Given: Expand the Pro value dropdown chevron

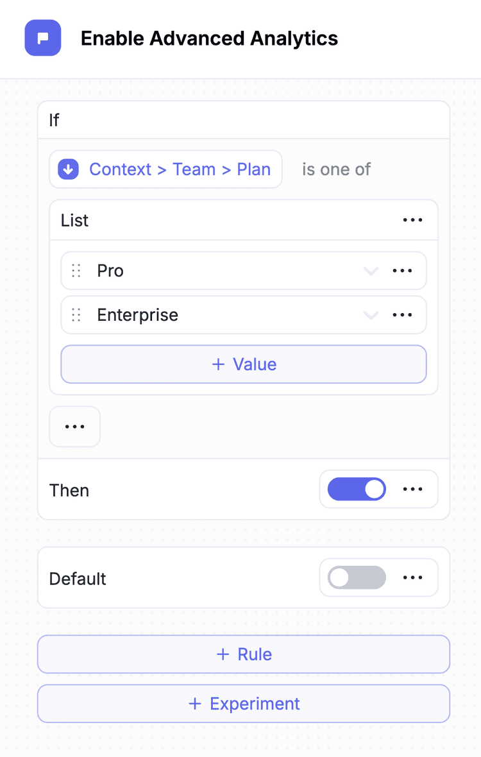Looking at the screenshot, I should pyautogui.click(x=371, y=271).
